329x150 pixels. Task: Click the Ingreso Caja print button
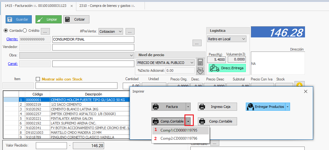click(x=217, y=107)
